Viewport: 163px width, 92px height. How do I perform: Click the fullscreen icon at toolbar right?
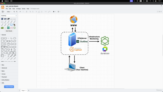(158, 11)
